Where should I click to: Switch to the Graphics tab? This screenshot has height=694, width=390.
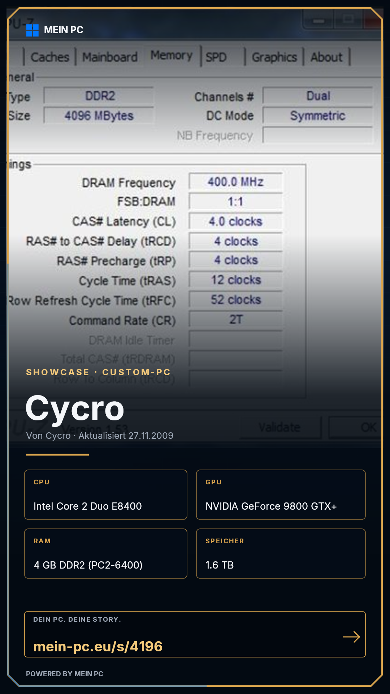pyautogui.click(x=274, y=57)
